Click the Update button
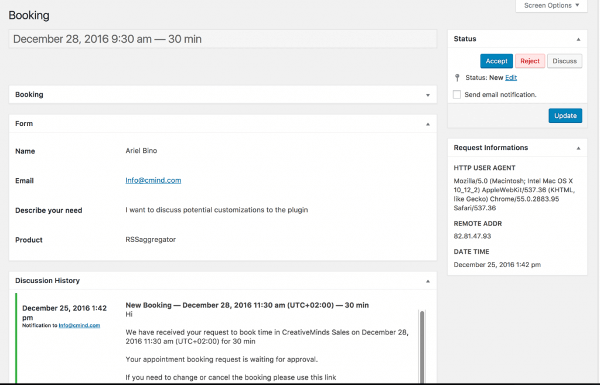 (565, 115)
